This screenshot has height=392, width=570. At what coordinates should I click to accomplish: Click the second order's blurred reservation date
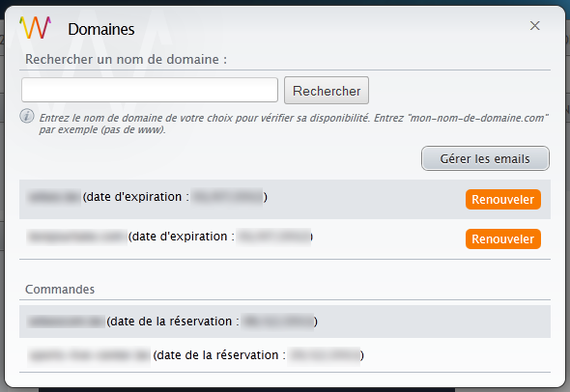pyautogui.click(x=325, y=355)
